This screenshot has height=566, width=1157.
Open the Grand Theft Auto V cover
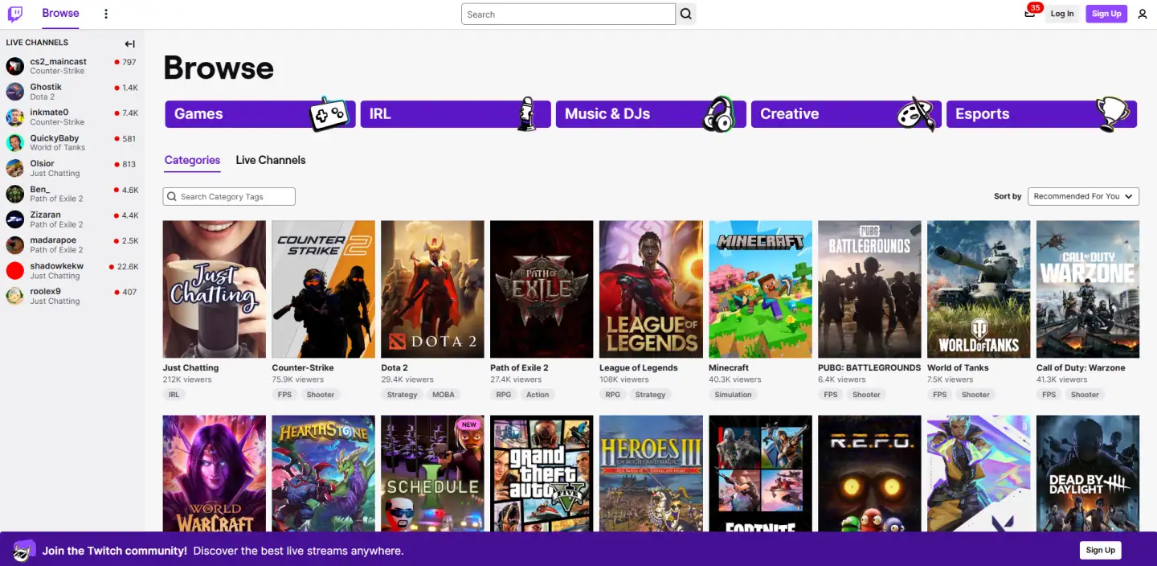pyautogui.click(x=542, y=474)
